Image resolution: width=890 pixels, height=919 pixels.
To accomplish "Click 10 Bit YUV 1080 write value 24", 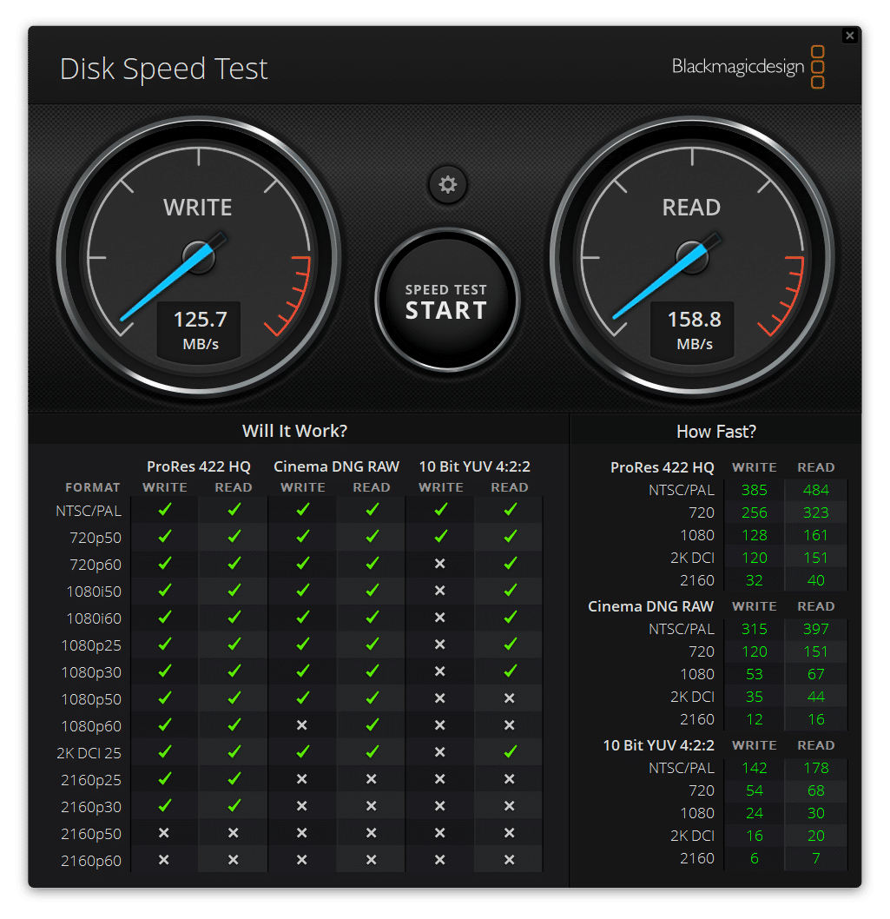I will [x=754, y=813].
